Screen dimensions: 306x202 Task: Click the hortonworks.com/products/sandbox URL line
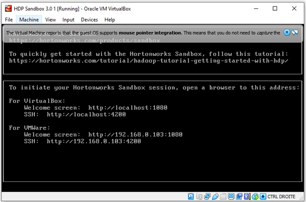pos(84,40)
